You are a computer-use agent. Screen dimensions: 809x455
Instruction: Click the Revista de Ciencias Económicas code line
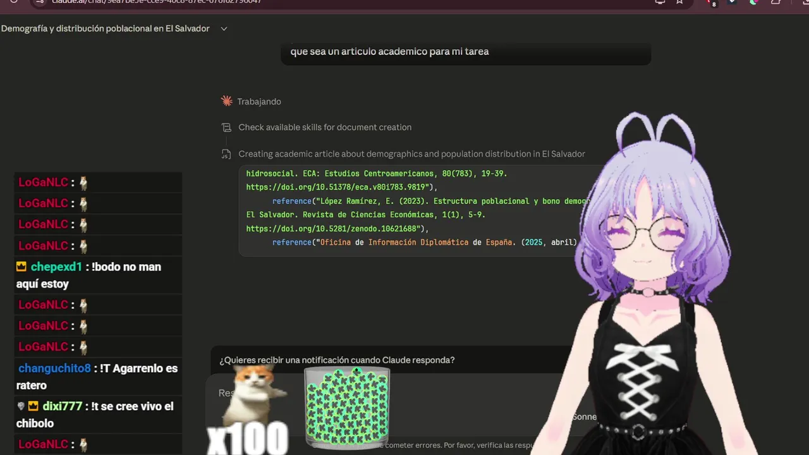click(366, 215)
